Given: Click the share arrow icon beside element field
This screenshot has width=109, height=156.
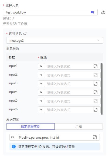Looking at the screenshot, I should pyautogui.click(x=103, y=12).
